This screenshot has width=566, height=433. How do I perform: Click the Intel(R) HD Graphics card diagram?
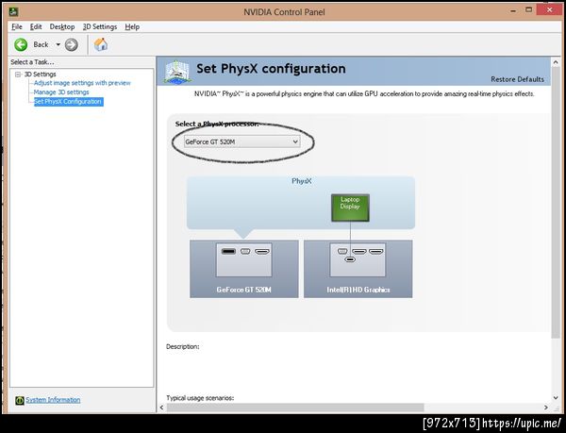tap(358, 269)
